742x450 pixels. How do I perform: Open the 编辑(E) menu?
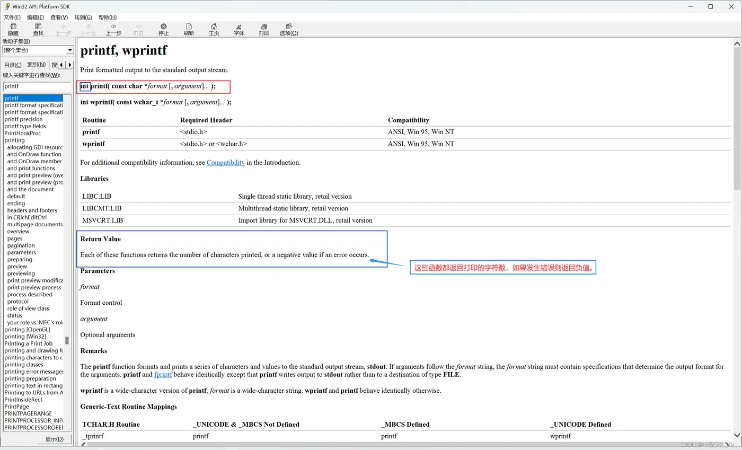(36, 17)
